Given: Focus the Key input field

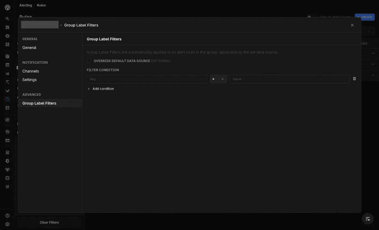Looking at the screenshot, I should pyautogui.click(x=147, y=79).
